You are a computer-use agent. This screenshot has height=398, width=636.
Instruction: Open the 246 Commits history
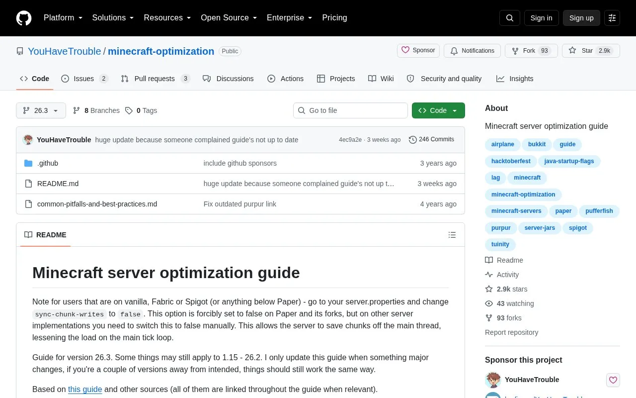coord(431,139)
